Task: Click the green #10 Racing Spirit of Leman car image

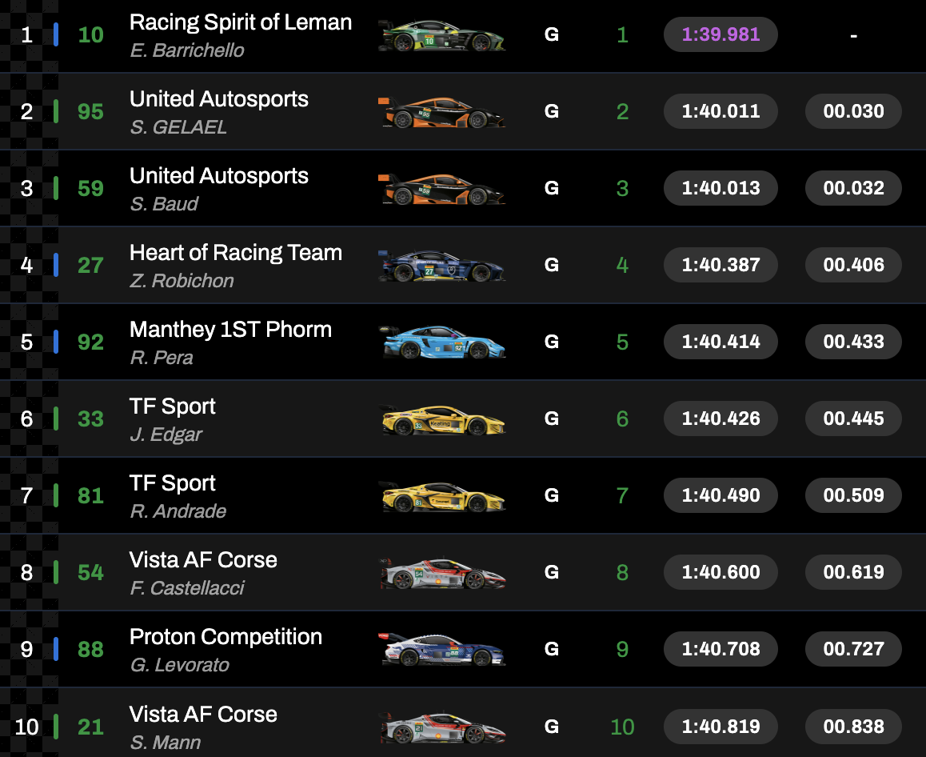Action: coord(441,35)
